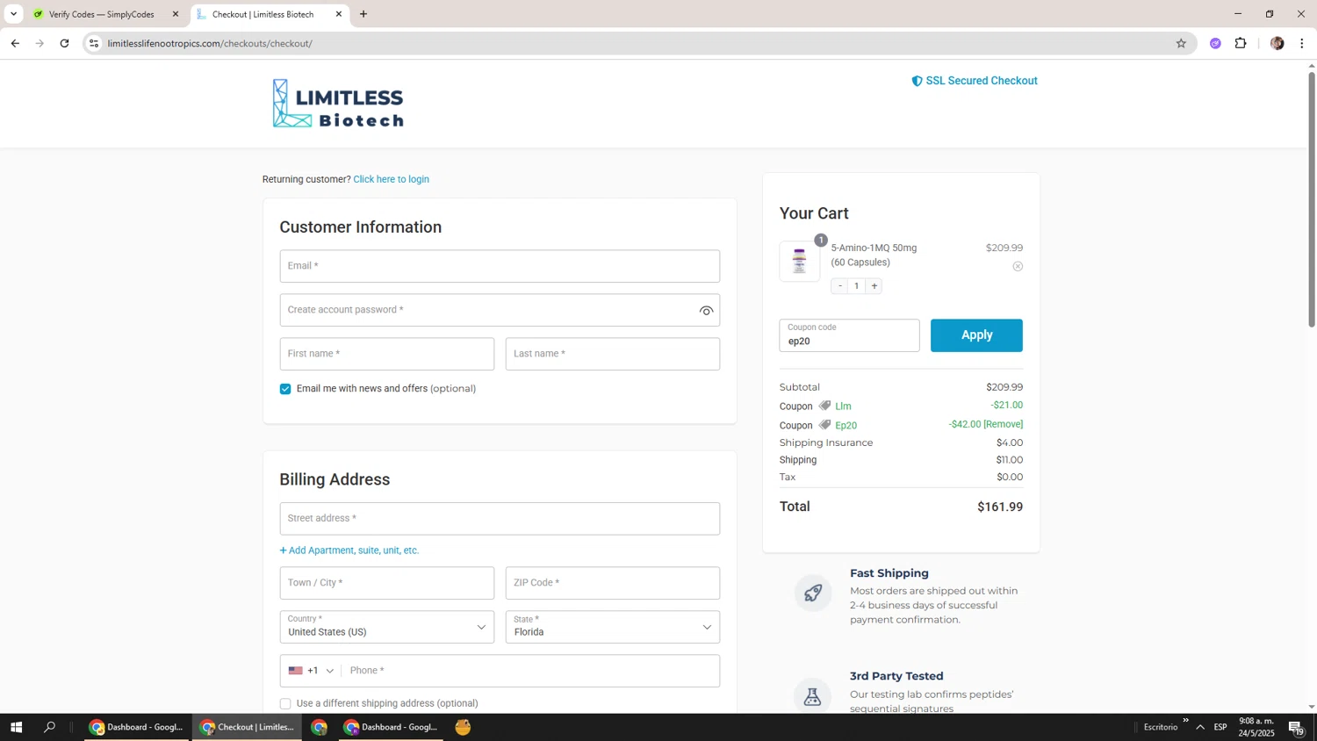Click the Apply coupon button
1317x741 pixels.
coord(976,335)
